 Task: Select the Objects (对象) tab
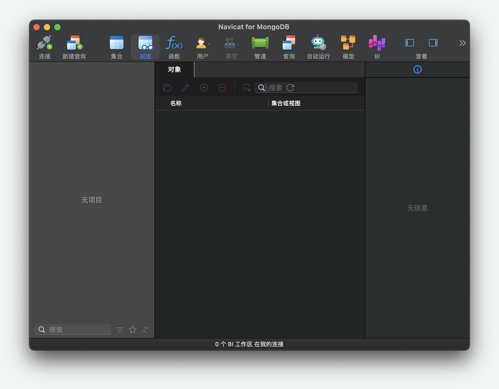coord(174,69)
